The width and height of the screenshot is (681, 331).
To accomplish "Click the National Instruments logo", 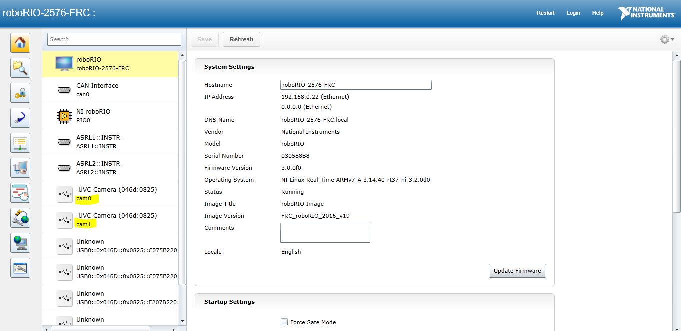I will click(x=646, y=13).
